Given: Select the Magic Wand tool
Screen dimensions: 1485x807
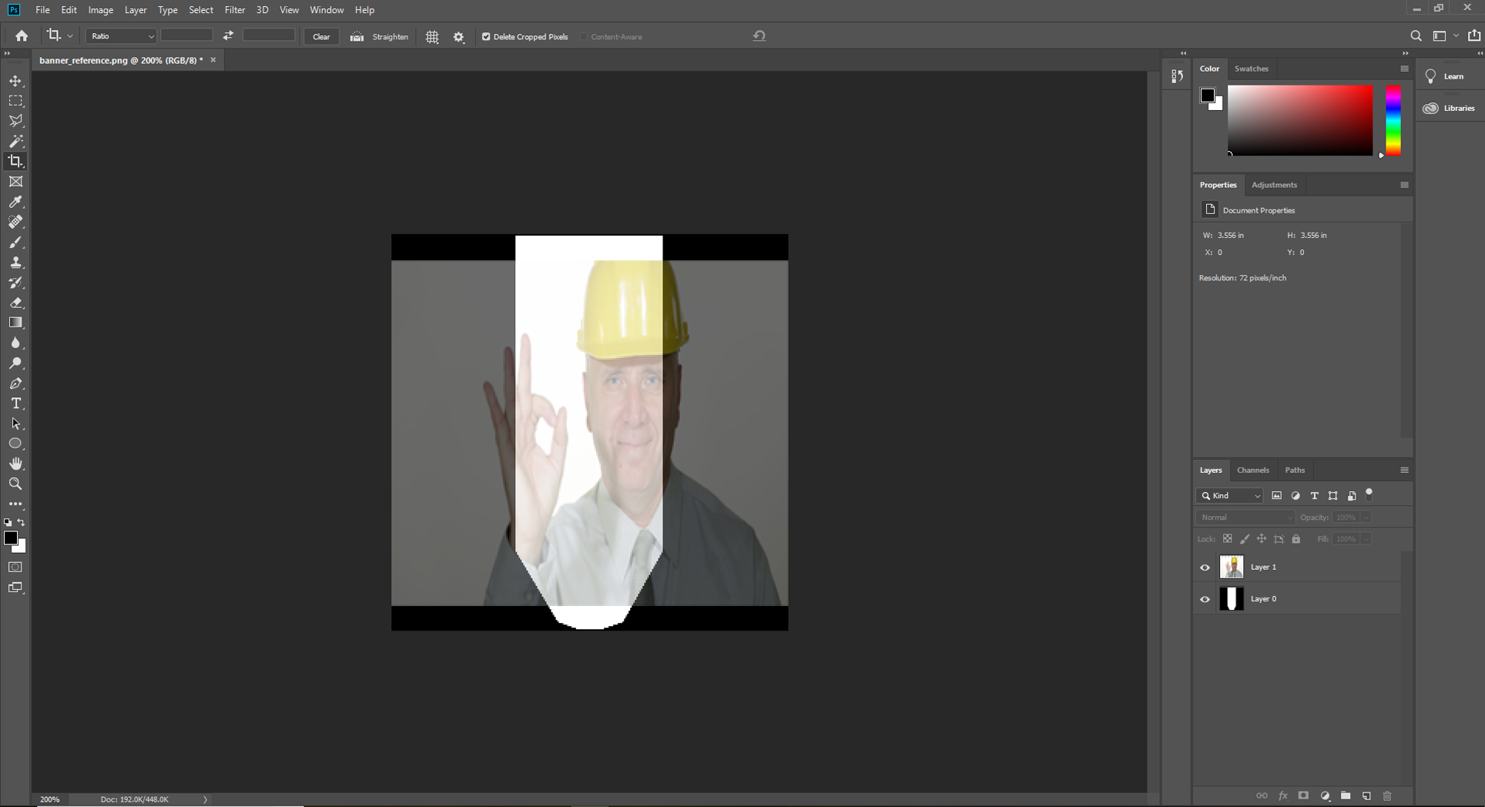Looking at the screenshot, I should (15, 141).
